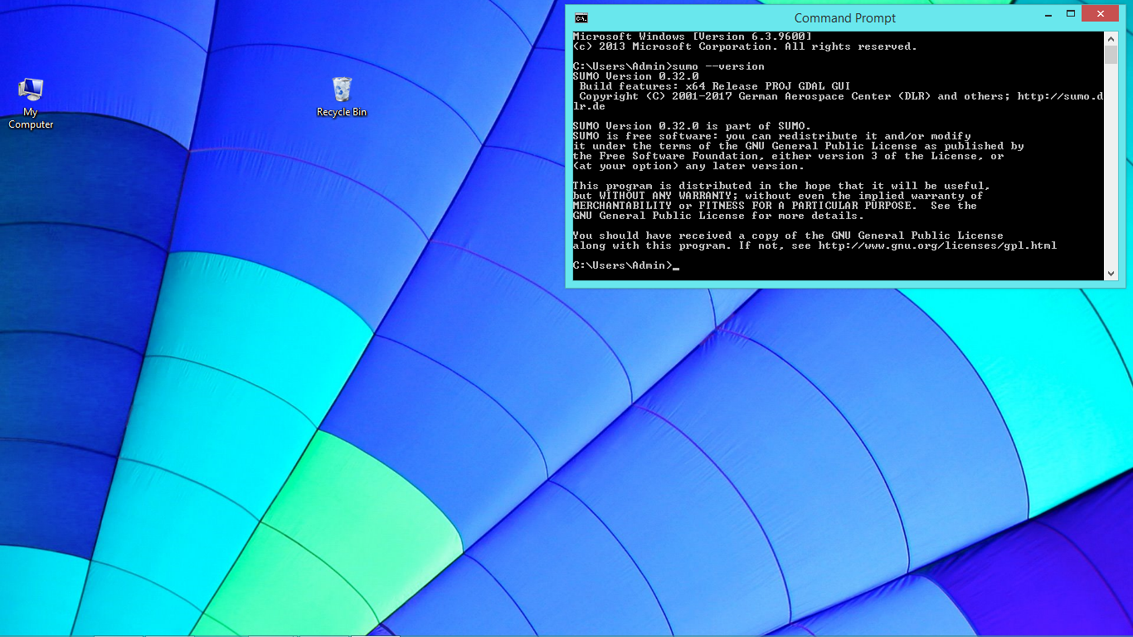Open the Command Prompt system menu icon
The image size is (1133, 637).
581,17
